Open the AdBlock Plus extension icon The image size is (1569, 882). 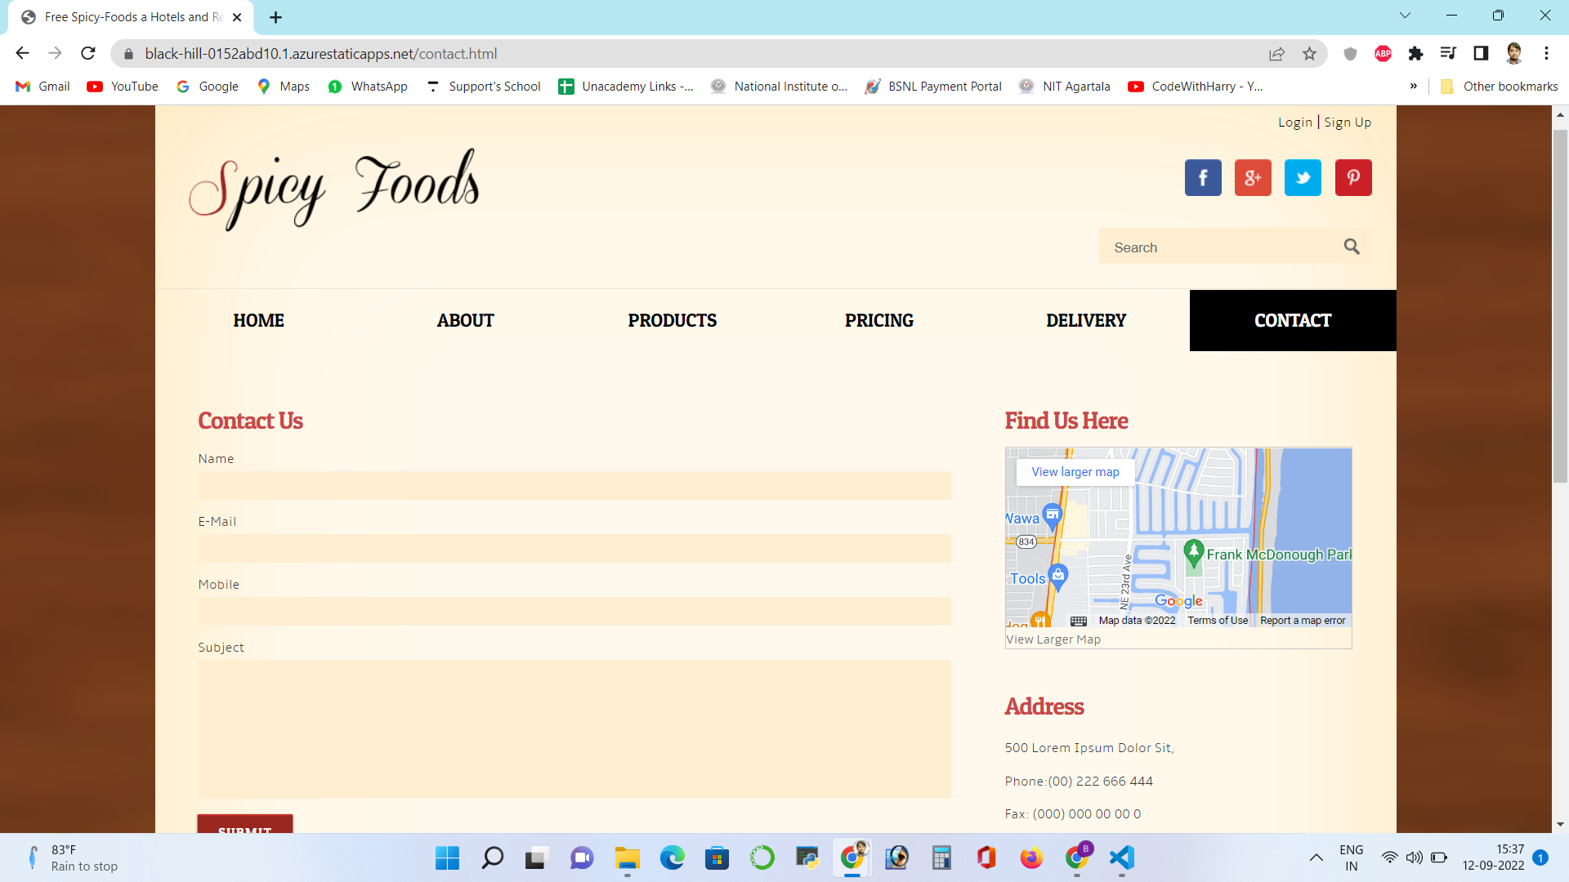point(1383,53)
